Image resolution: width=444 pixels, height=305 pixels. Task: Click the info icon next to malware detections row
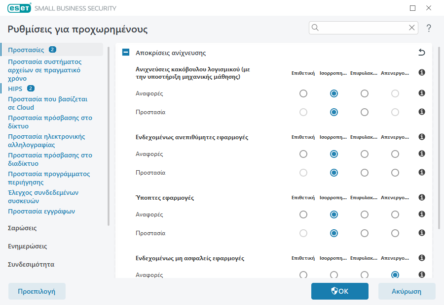click(421, 72)
